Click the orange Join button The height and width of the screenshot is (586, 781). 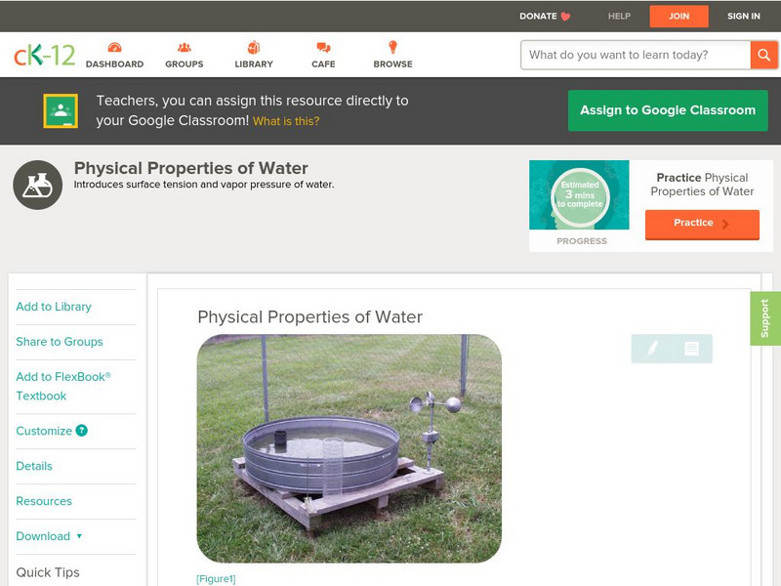678,17
